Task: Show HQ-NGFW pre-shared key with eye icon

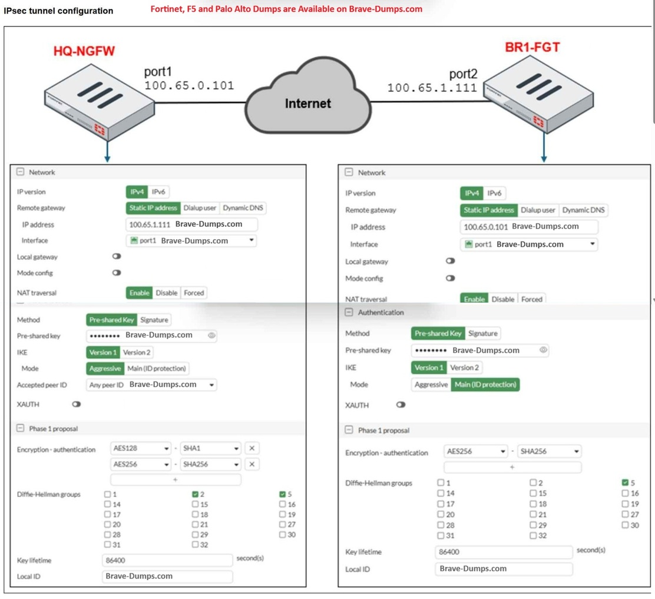Action: [212, 336]
